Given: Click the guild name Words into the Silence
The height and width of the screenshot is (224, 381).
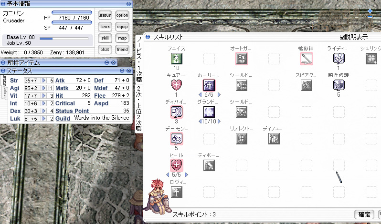Looking at the screenshot, I should click(x=102, y=118).
